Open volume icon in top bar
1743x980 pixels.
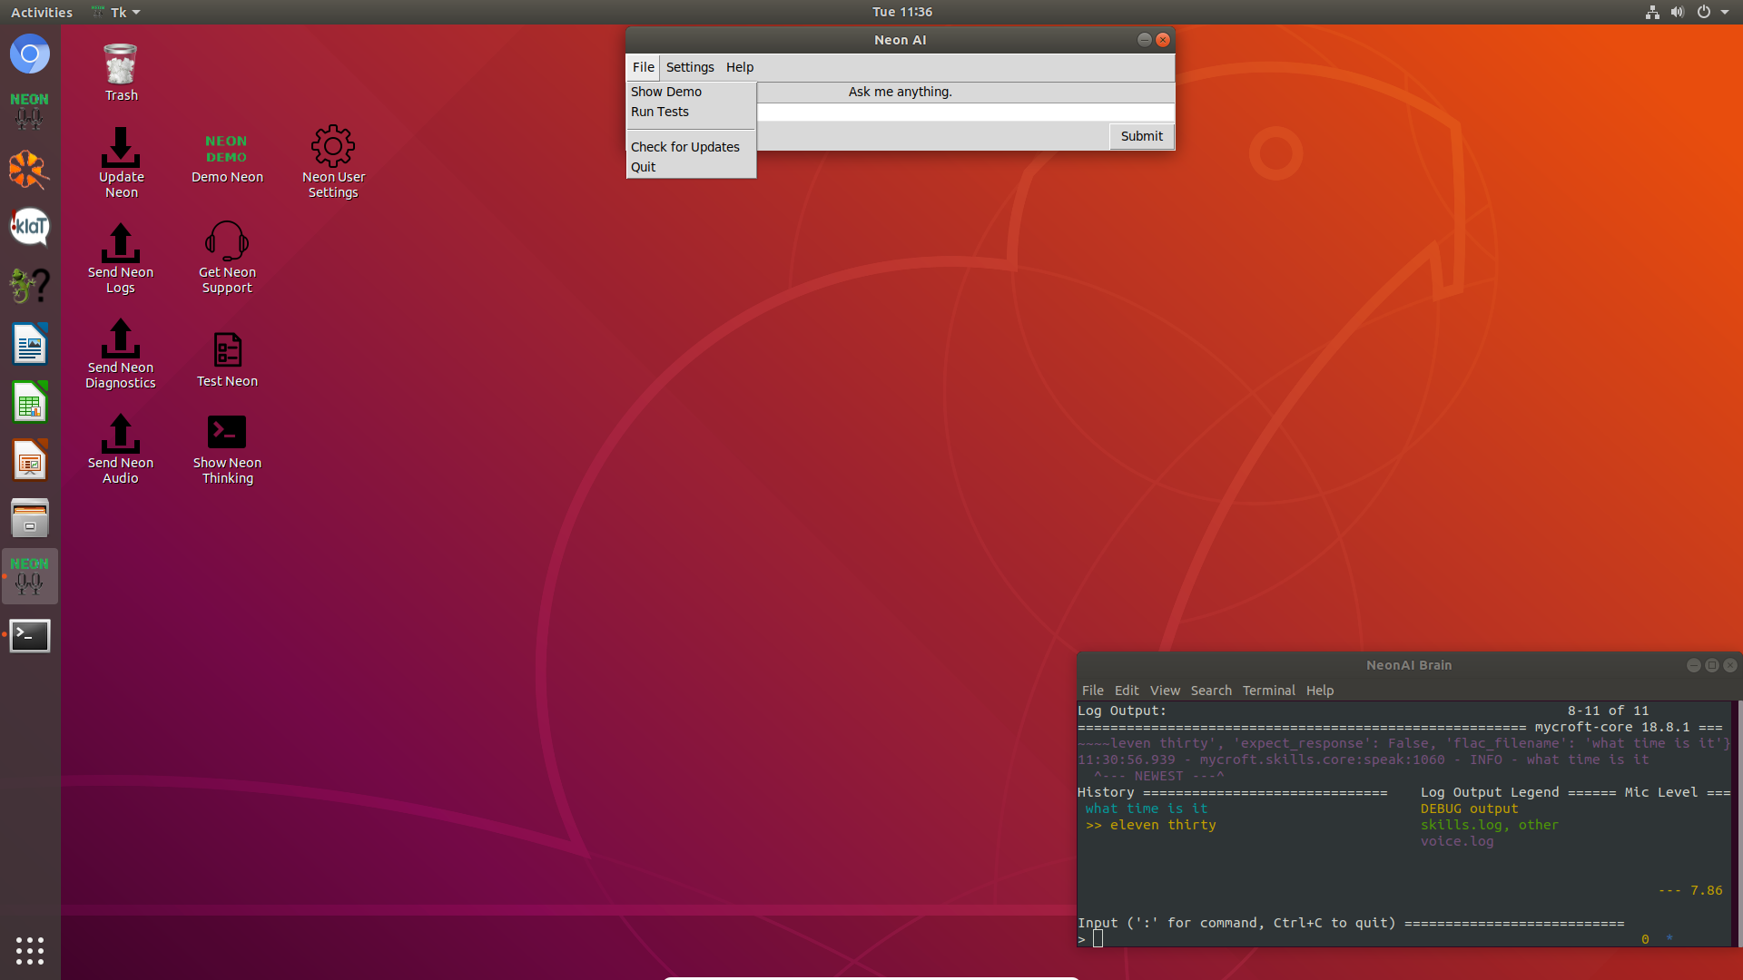pyautogui.click(x=1678, y=12)
